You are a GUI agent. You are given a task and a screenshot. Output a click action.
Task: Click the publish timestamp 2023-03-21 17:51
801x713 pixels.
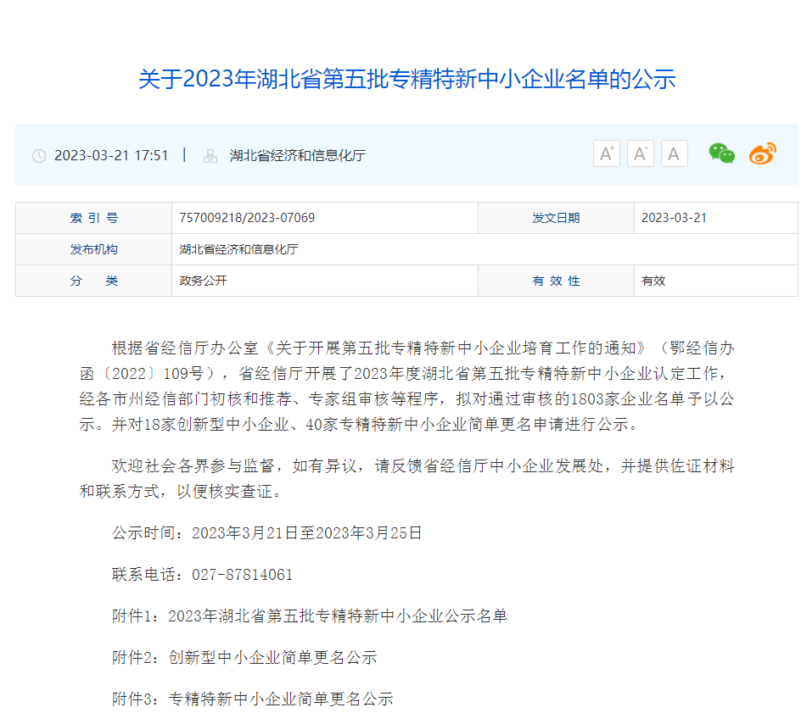point(111,155)
